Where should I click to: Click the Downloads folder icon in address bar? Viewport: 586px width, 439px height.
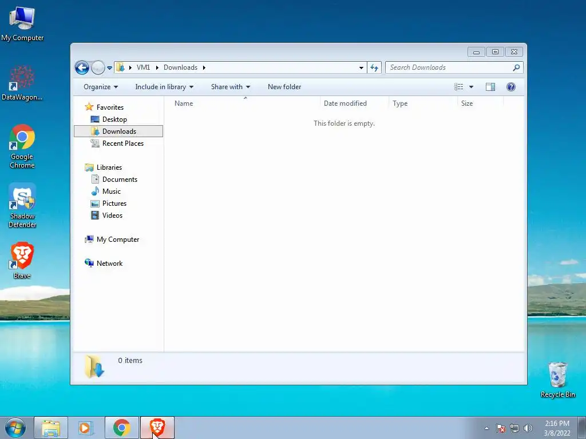tap(120, 67)
